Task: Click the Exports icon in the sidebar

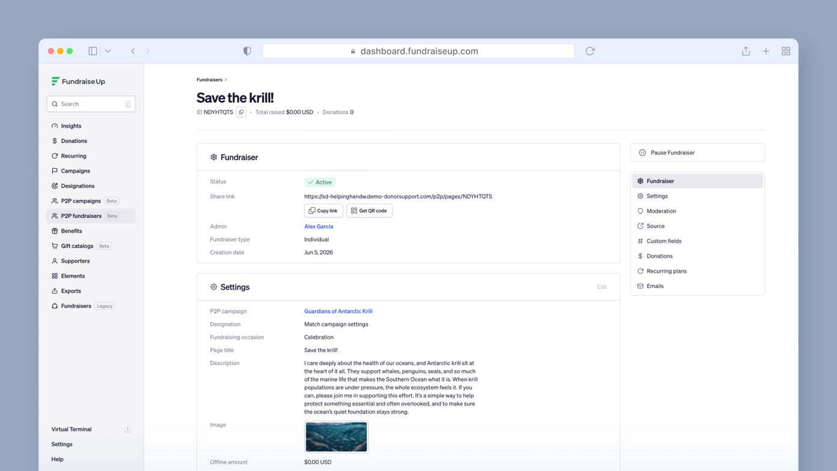Action: pos(55,291)
